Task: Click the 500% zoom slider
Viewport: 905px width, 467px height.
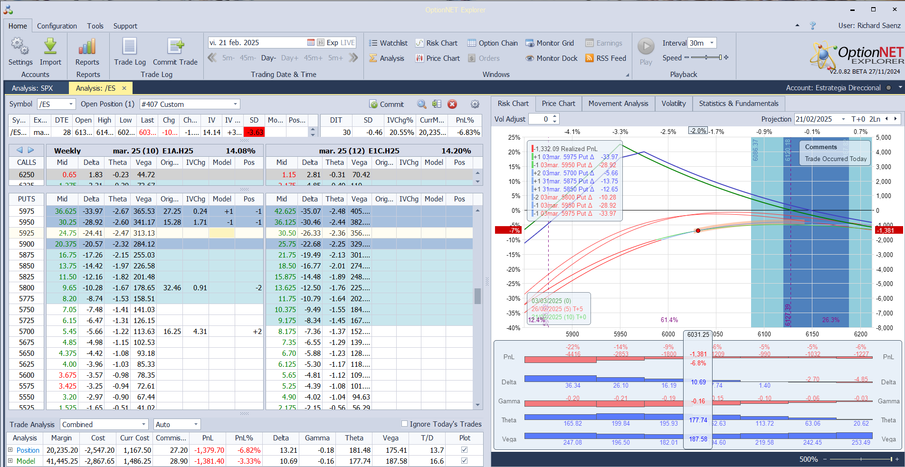Action: click(x=861, y=459)
